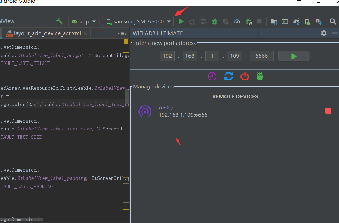Click the third IP octet field 1
339x223 pixels.
[212, 56]
